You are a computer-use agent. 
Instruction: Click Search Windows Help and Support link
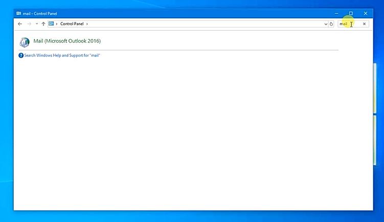click(62, 56)
